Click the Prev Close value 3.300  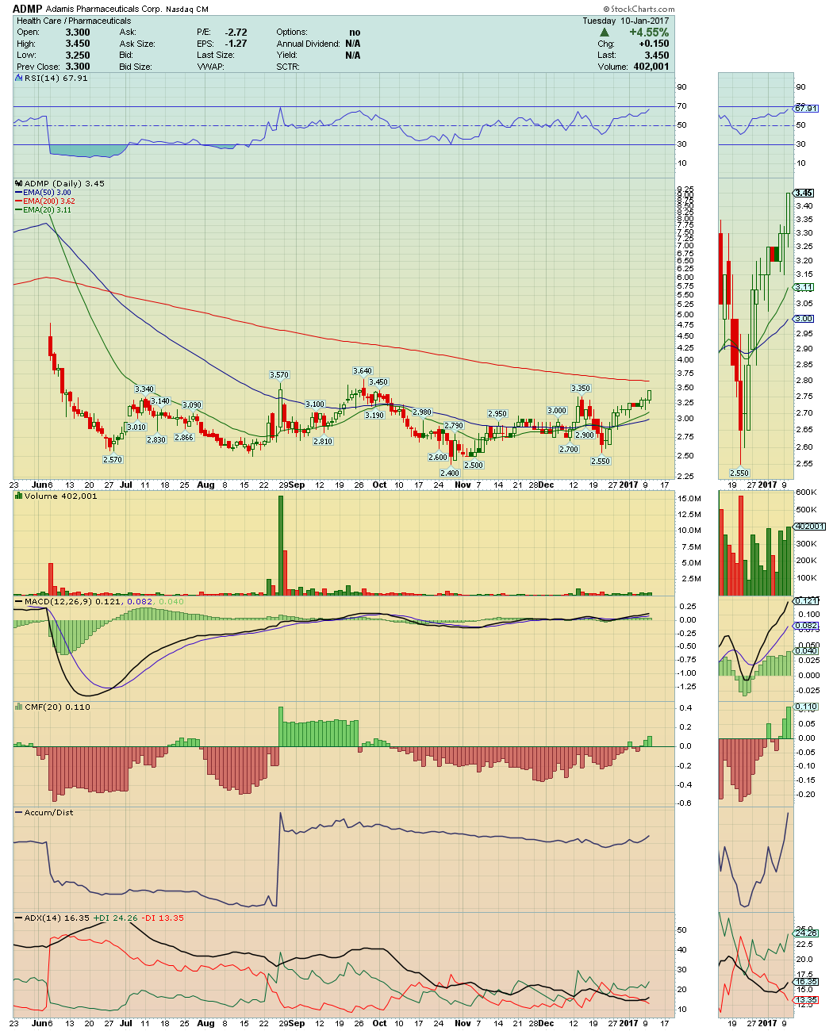pos(77,67)
